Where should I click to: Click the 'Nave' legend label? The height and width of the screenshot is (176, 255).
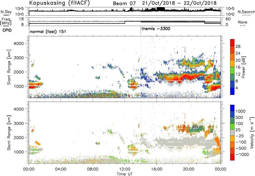[x=243, y=22]
